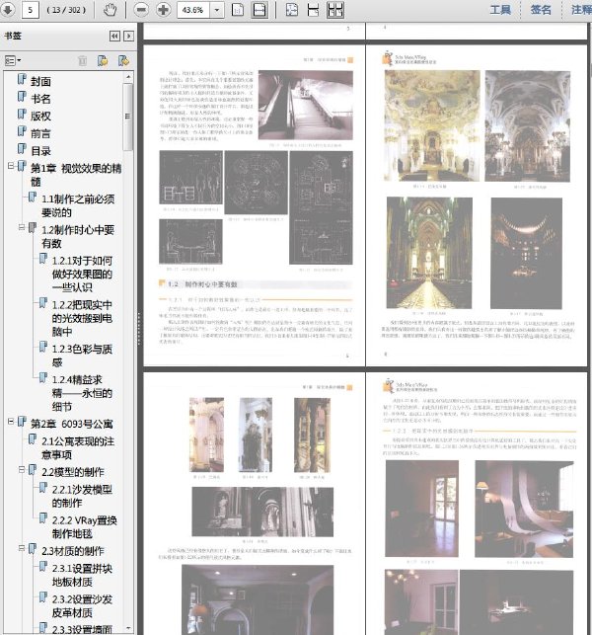This screenshot has width=592, height=635.
Task: Open bookmark 1.2.3色彩与质感
Action: coord(82,356)
